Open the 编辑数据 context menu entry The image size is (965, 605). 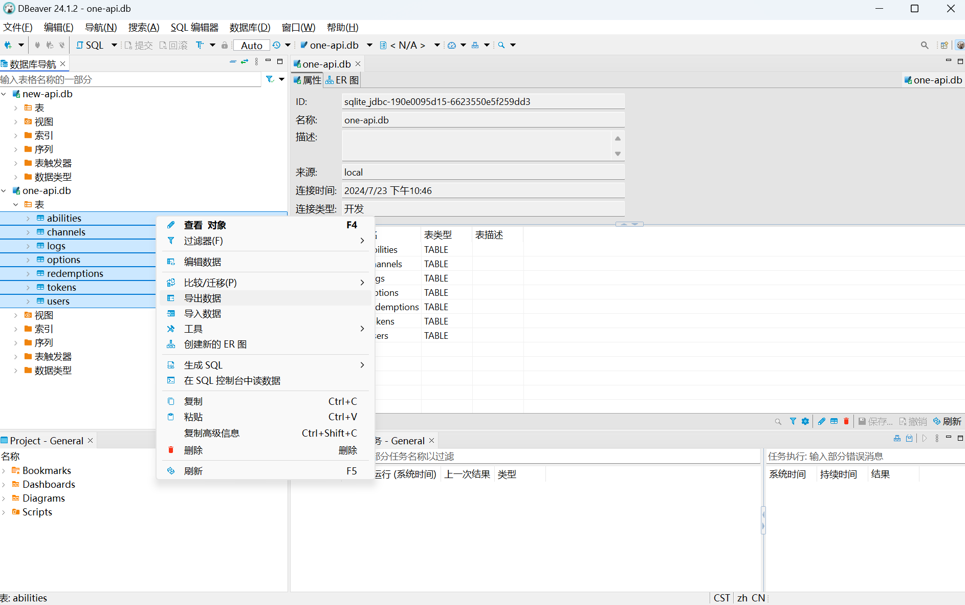(x=266, y=262)
